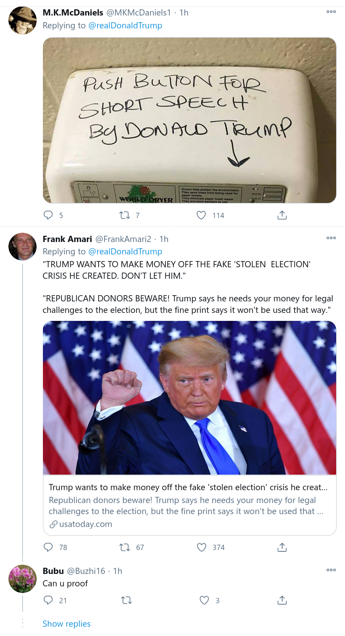Expand the thread with Show replies

pos(66,624)
